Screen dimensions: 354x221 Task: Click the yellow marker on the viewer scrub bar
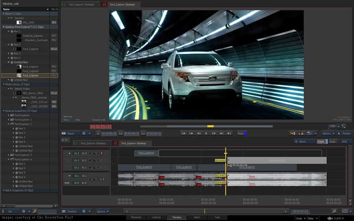[x=210, y=126]
